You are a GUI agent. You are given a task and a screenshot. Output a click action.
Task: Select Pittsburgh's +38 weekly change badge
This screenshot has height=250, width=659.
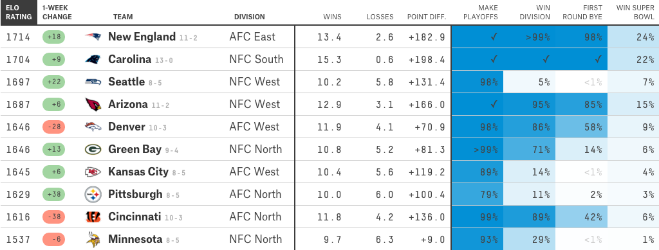click(53, 194)
